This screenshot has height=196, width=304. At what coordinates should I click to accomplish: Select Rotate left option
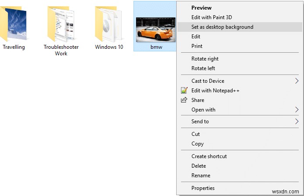[x=240, y=68]
